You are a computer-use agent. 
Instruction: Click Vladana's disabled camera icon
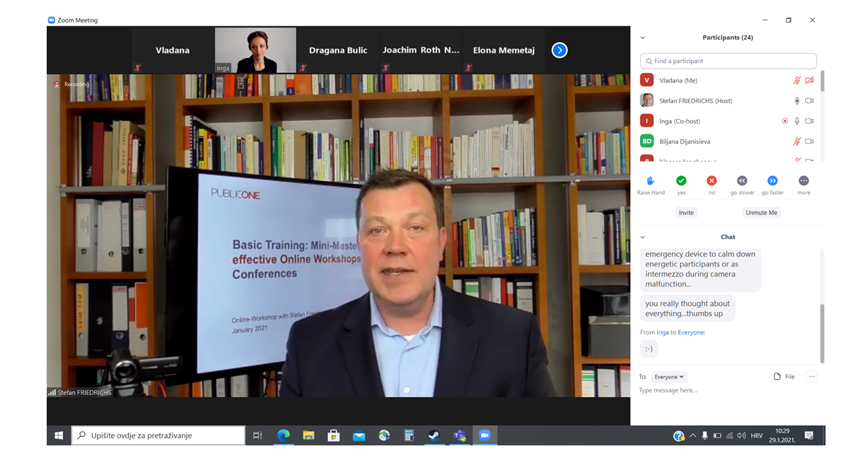click(x=810, y=80)
